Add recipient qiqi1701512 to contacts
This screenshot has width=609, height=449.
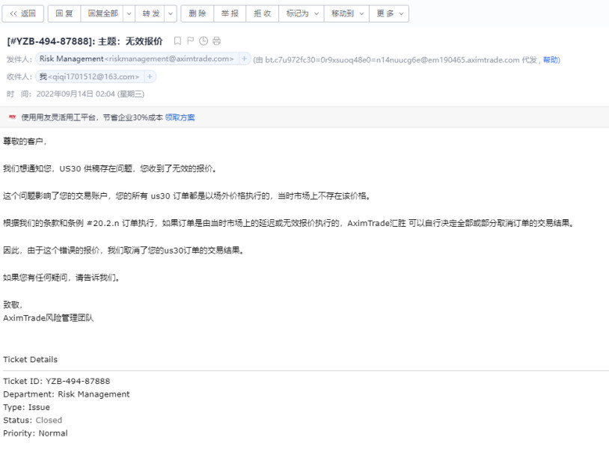(150, 76)
